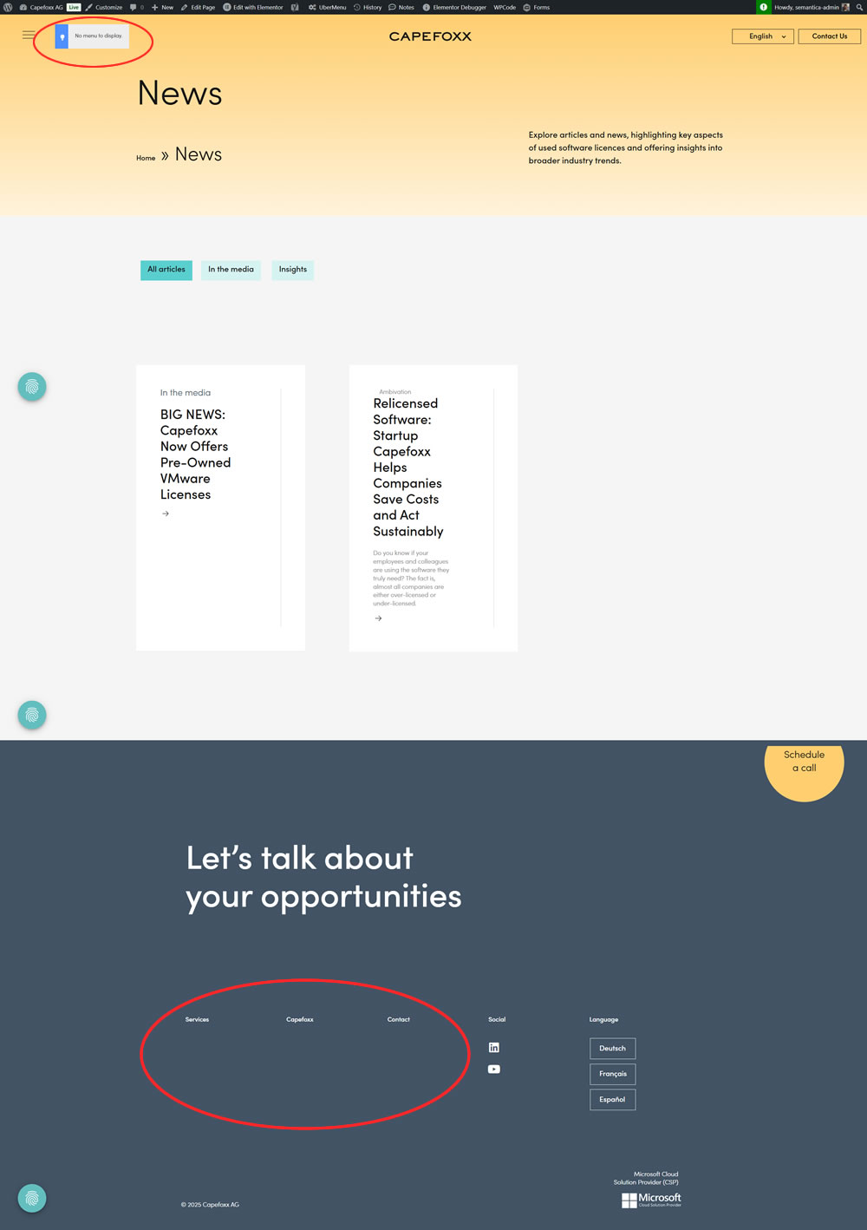The height and width of the screenshot is (1230, 867).
Task: Open the WPCode menu
Action: click(505, 7)
